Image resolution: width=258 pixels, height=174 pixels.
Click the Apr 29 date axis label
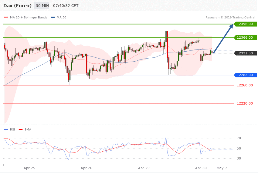[x=144, y=168]
